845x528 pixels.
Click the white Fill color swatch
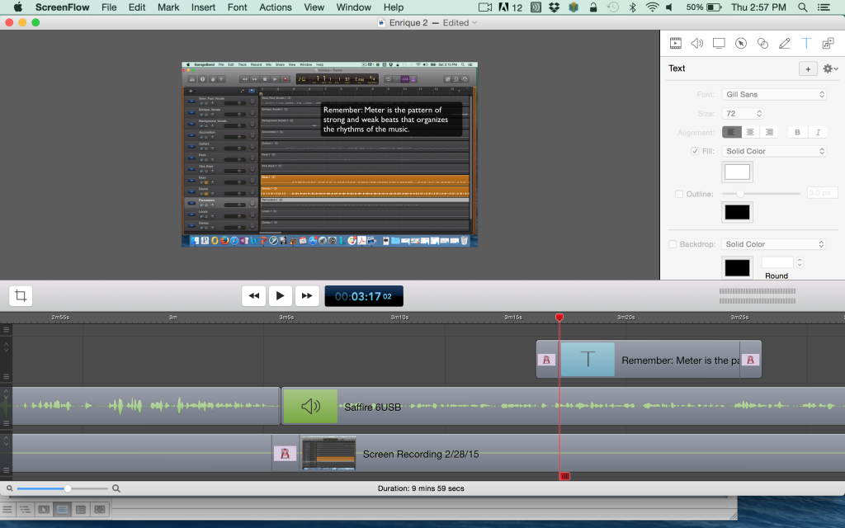click(x=737, y=172)
